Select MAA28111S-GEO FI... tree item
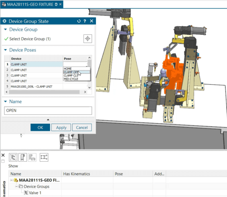Screen dimensions: 227x197 (39, 180)
